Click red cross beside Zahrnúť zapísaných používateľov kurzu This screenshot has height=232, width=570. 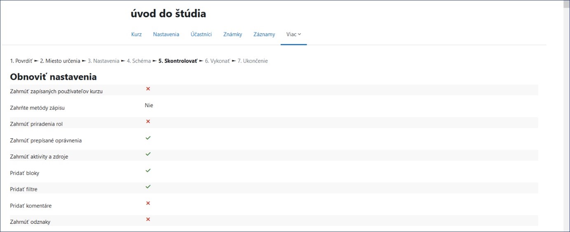pyautogui.click(x=148, y=89)
